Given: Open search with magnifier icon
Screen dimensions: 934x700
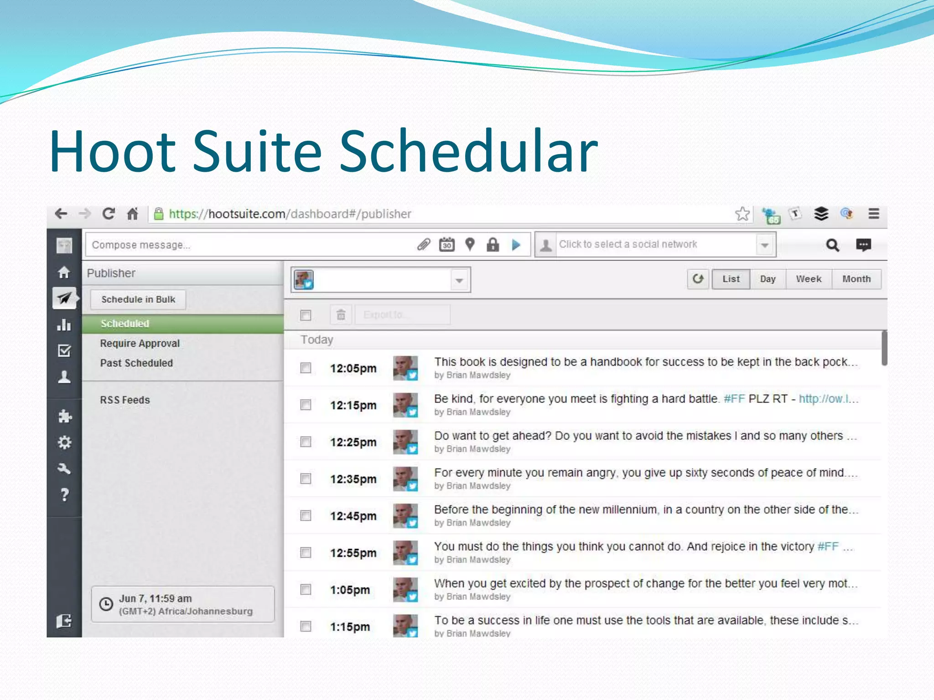Looking at the screenshot, I should pyautogui.click(x=833, y=245).
